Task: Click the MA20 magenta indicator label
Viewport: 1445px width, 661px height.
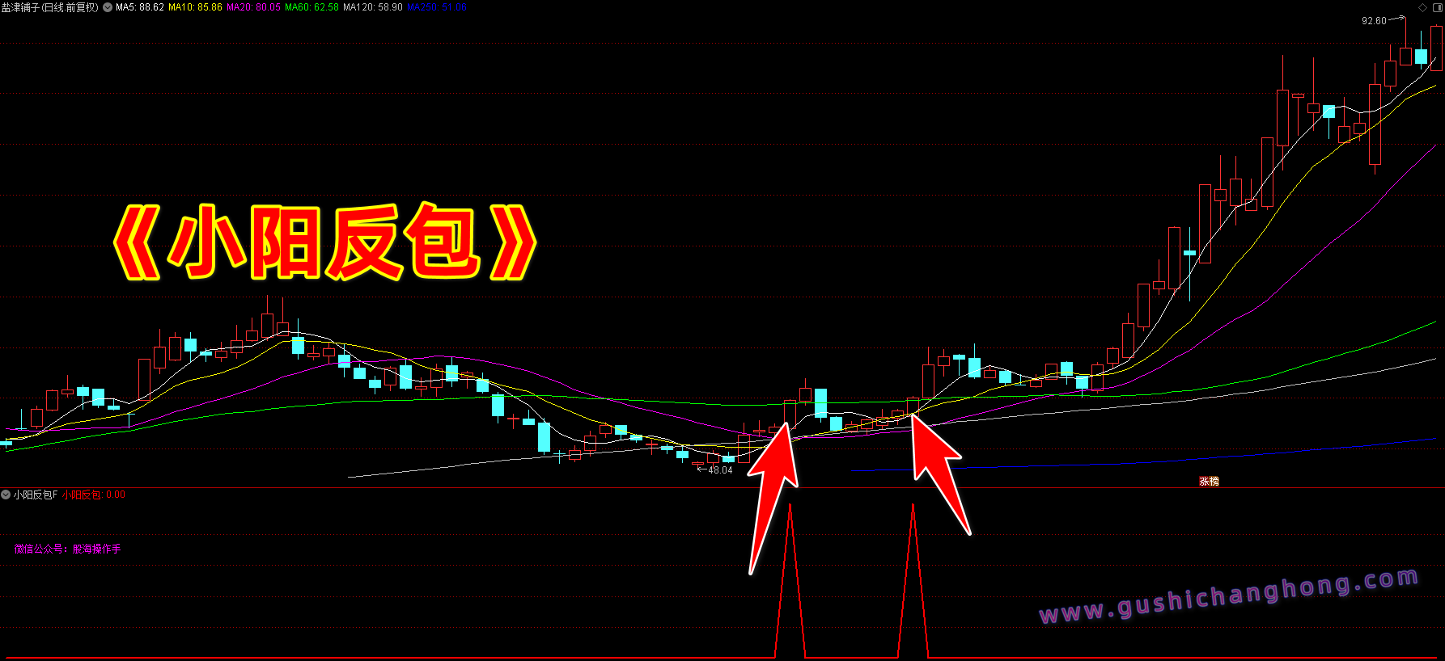Action: [253, 7]
